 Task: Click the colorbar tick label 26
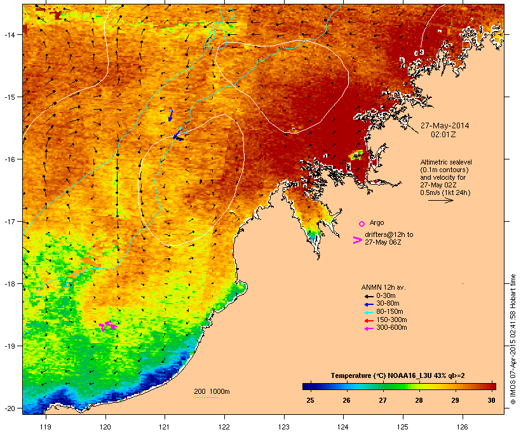[346, 400]
